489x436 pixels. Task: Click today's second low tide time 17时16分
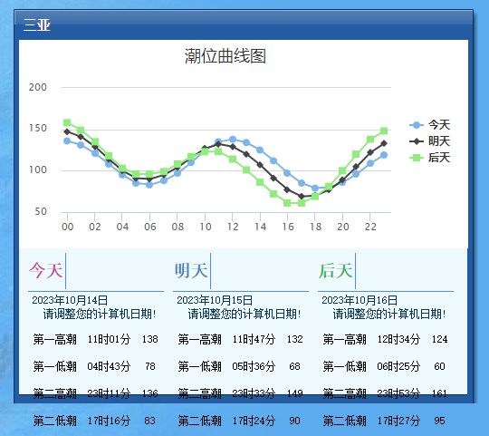coord(109,421)
